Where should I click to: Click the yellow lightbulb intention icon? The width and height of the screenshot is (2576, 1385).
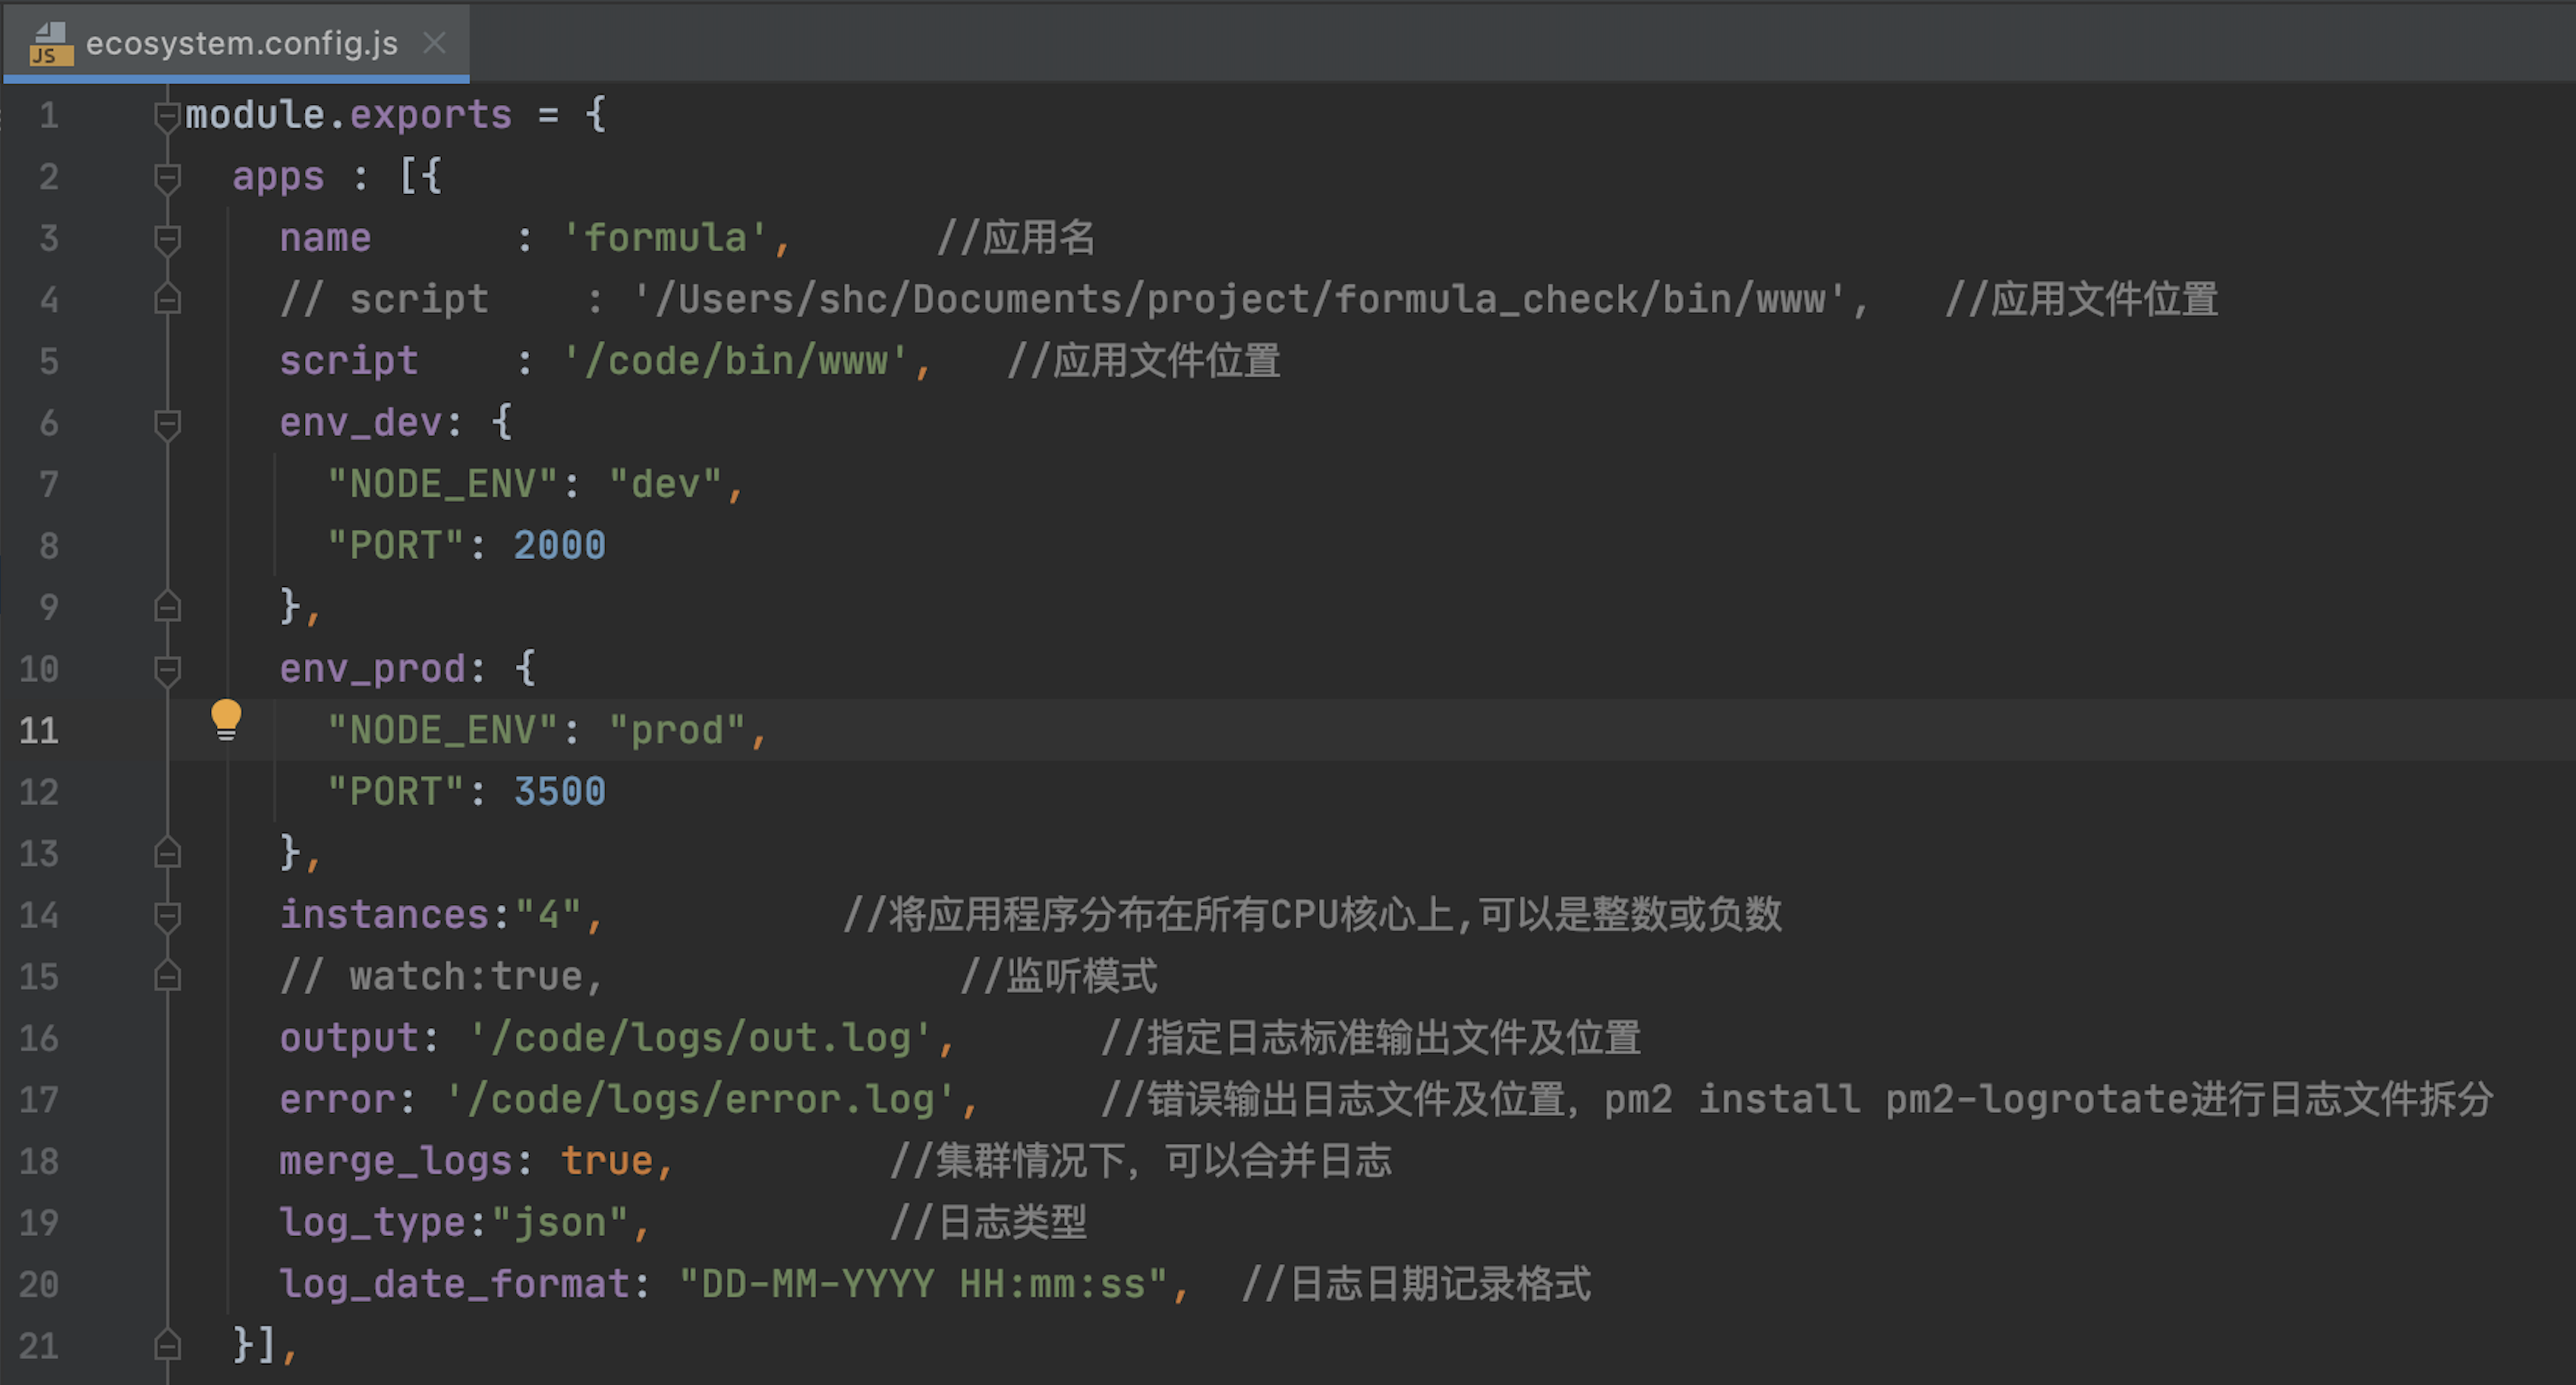pyautogui.click(x=226, y=718)
